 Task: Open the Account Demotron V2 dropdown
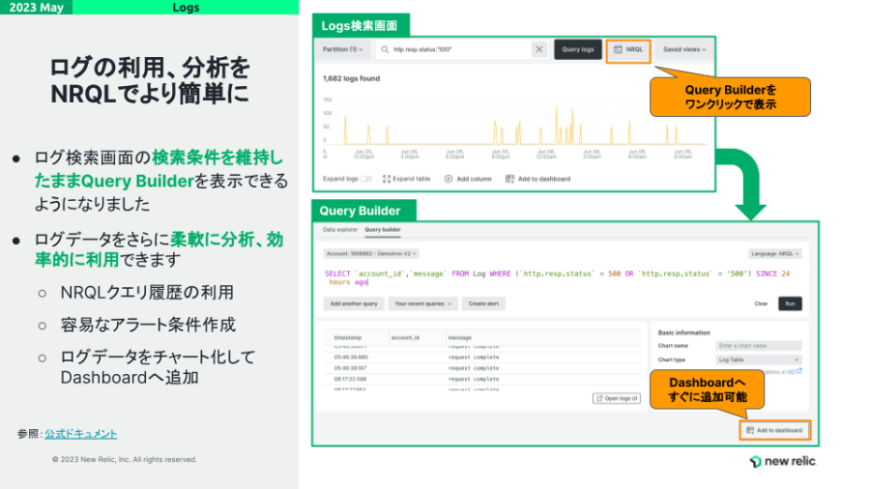(x=371, y=253)
